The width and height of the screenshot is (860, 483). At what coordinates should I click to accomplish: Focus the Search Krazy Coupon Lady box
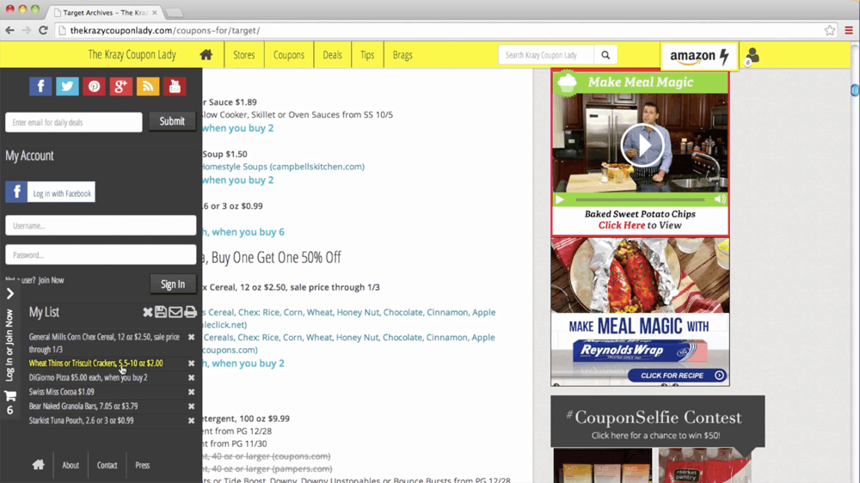[546, 55]
